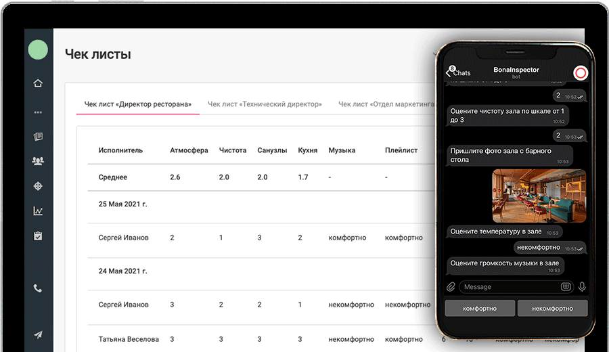Toggle the bot keyboard icon in message field
Screen dimensions: 609x352
pos(566,287)
